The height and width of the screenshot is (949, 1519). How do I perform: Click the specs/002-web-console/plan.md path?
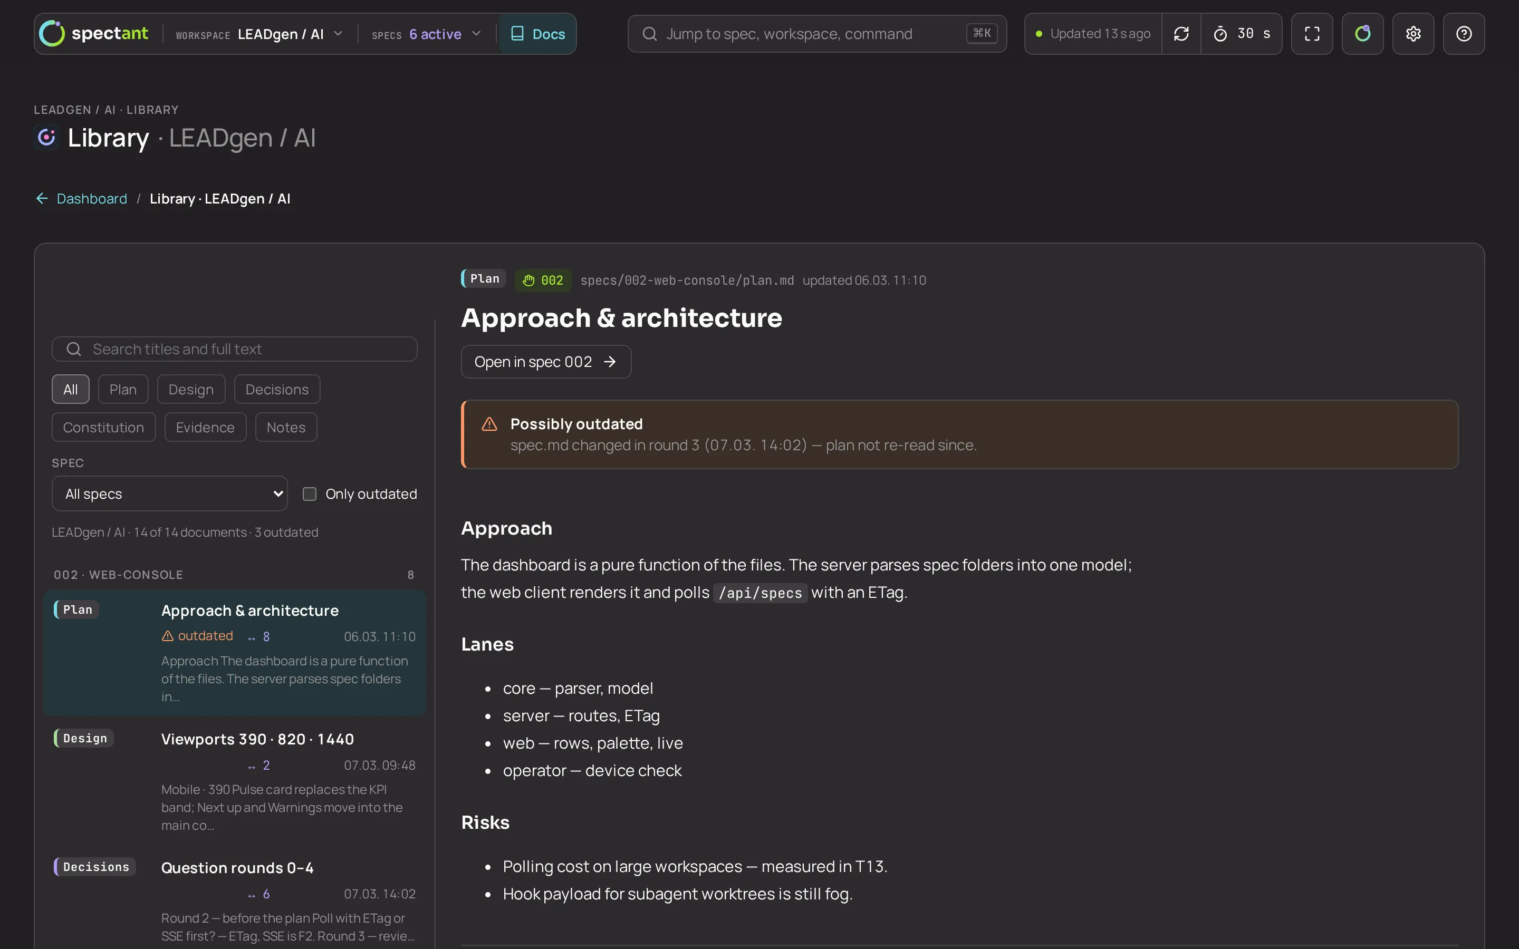(687, 280)
